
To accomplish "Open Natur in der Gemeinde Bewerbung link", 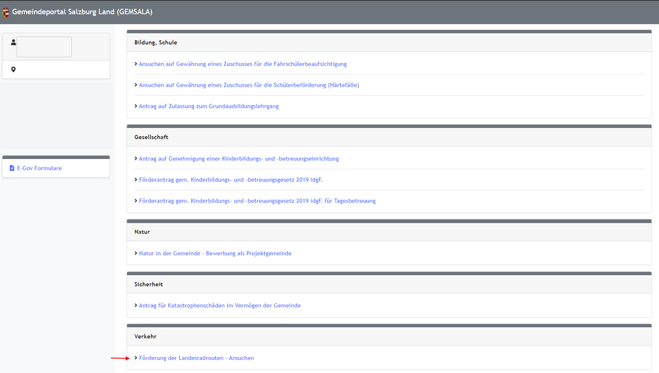I will tap(215, 254).
